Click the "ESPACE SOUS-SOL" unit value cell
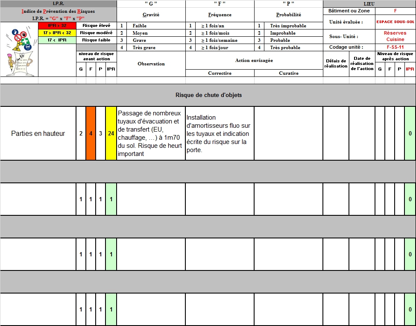This screenshot has width=416, height=326. pyautogui.click(x=395, y=22)
